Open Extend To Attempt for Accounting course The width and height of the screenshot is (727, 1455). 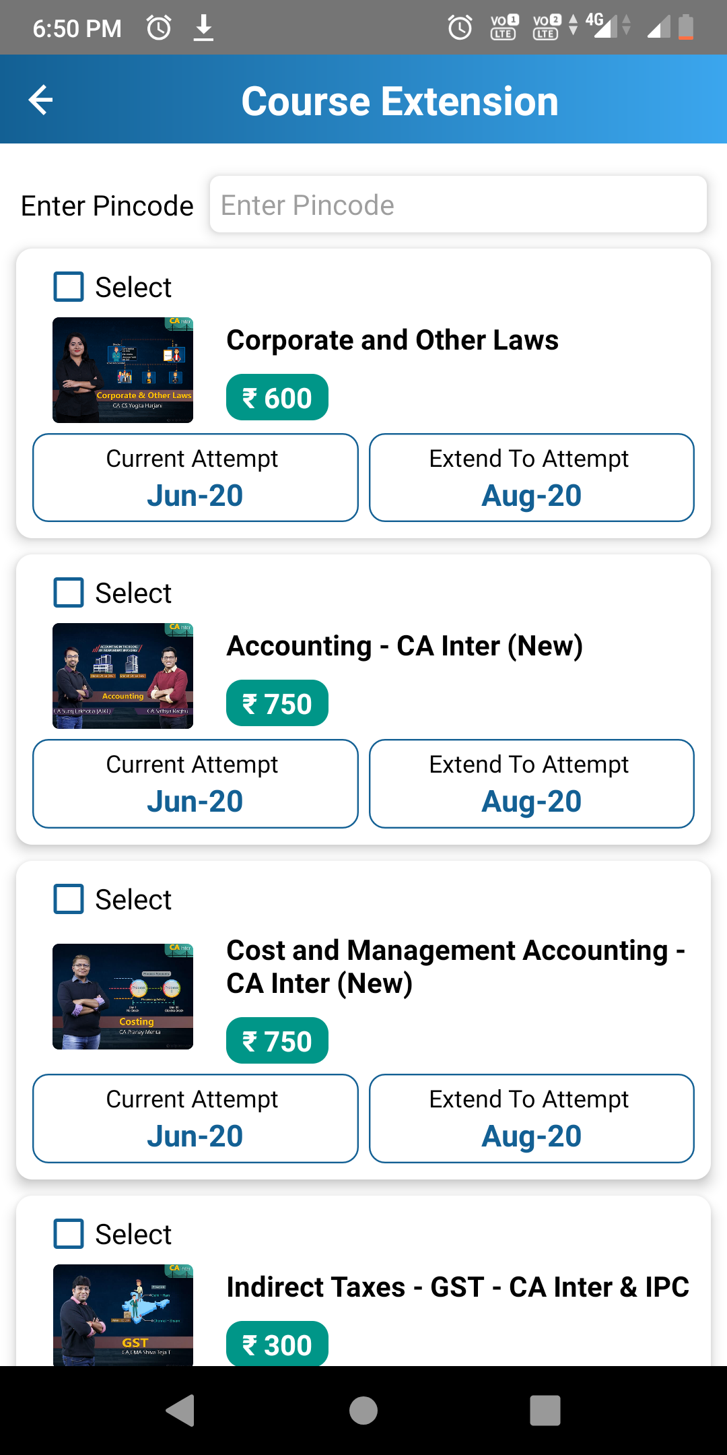[x=531, y=783]
